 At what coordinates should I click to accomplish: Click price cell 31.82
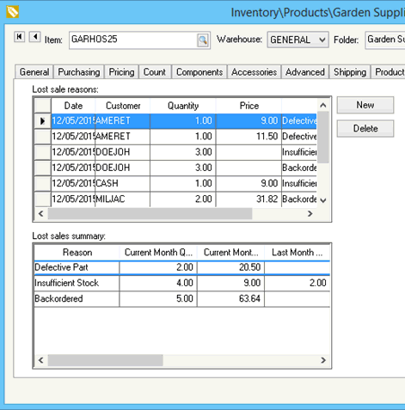click(x=249, y=199)
